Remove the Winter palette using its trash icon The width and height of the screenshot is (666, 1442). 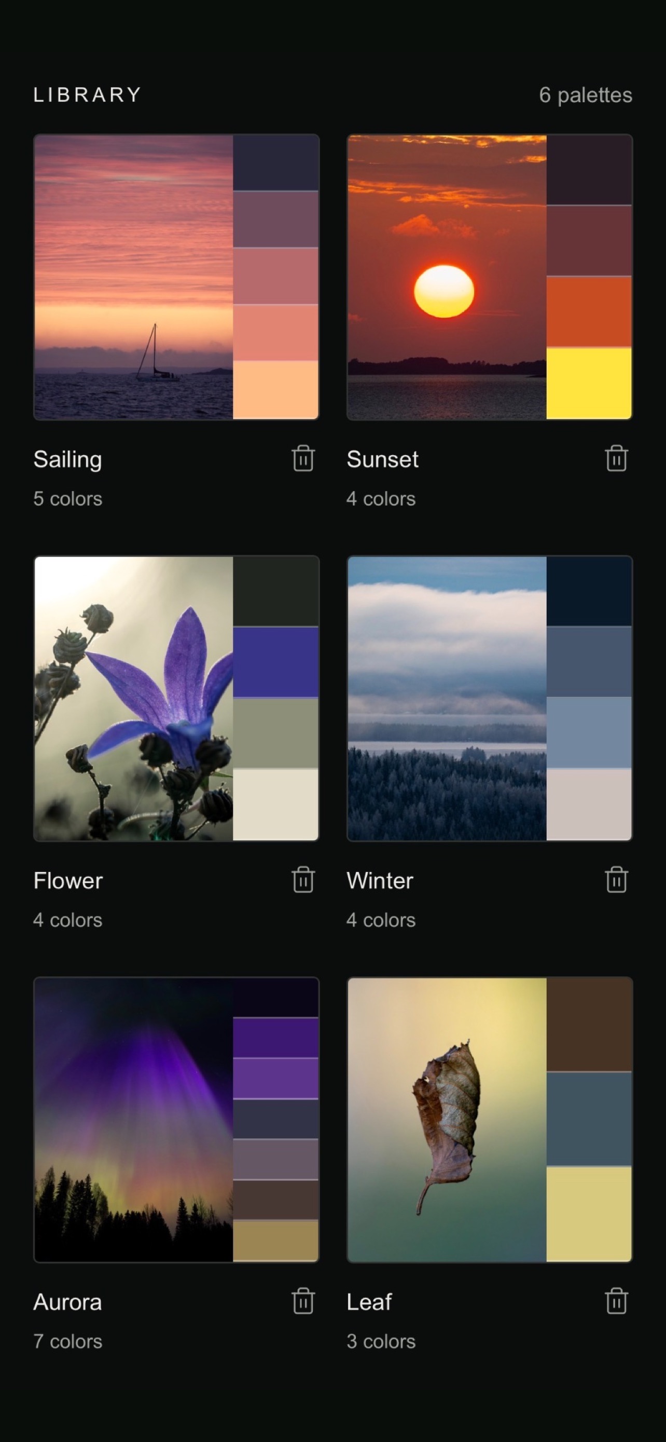coord(616,879)
